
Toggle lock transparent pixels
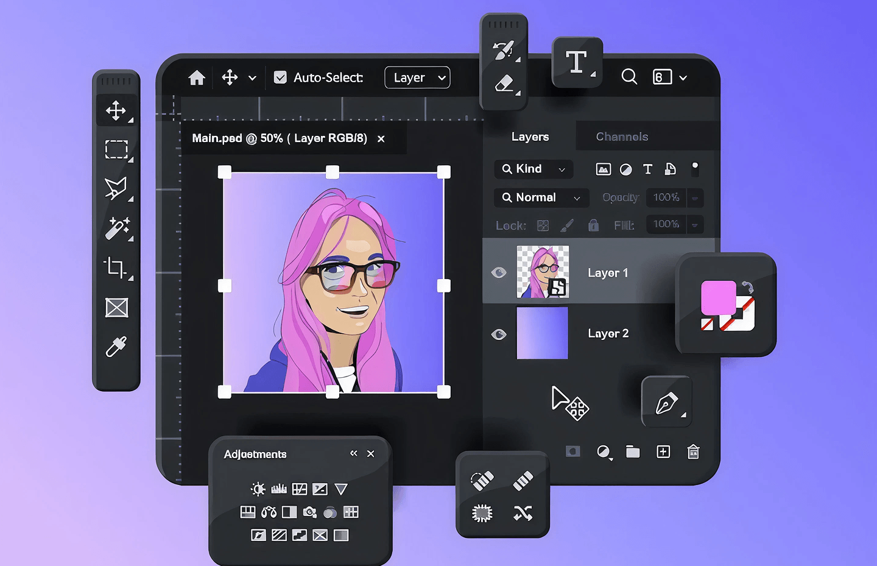click(543, 225)
